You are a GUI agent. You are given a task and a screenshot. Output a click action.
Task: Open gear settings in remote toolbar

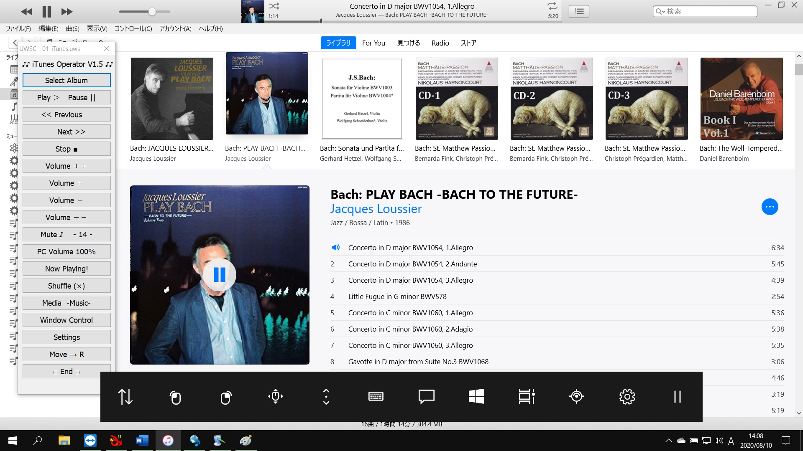(x=627, y=396)
